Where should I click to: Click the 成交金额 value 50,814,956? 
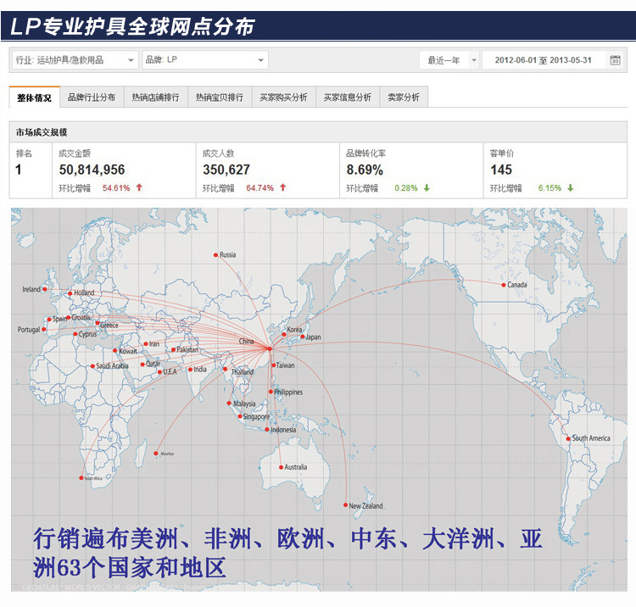(92, 170)
